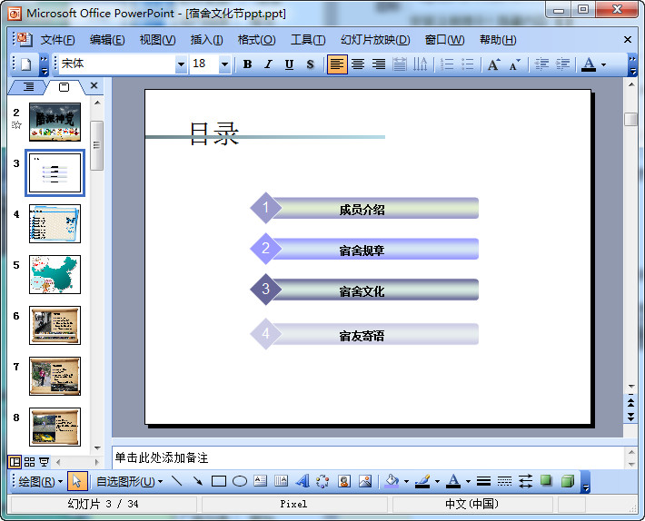
Task: Decrease the font size
Action: click(x=514, y=64)
